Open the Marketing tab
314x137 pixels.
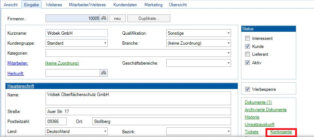[153, 5]
